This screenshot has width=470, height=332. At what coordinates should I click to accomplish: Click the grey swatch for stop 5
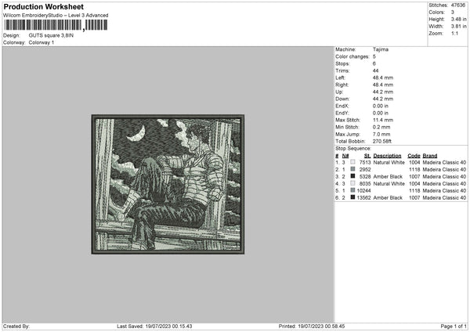tap(352, 190)
